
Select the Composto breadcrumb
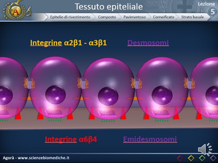(107, 17)
